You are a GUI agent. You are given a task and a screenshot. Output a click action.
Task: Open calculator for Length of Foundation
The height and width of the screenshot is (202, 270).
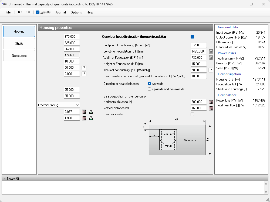211,51
